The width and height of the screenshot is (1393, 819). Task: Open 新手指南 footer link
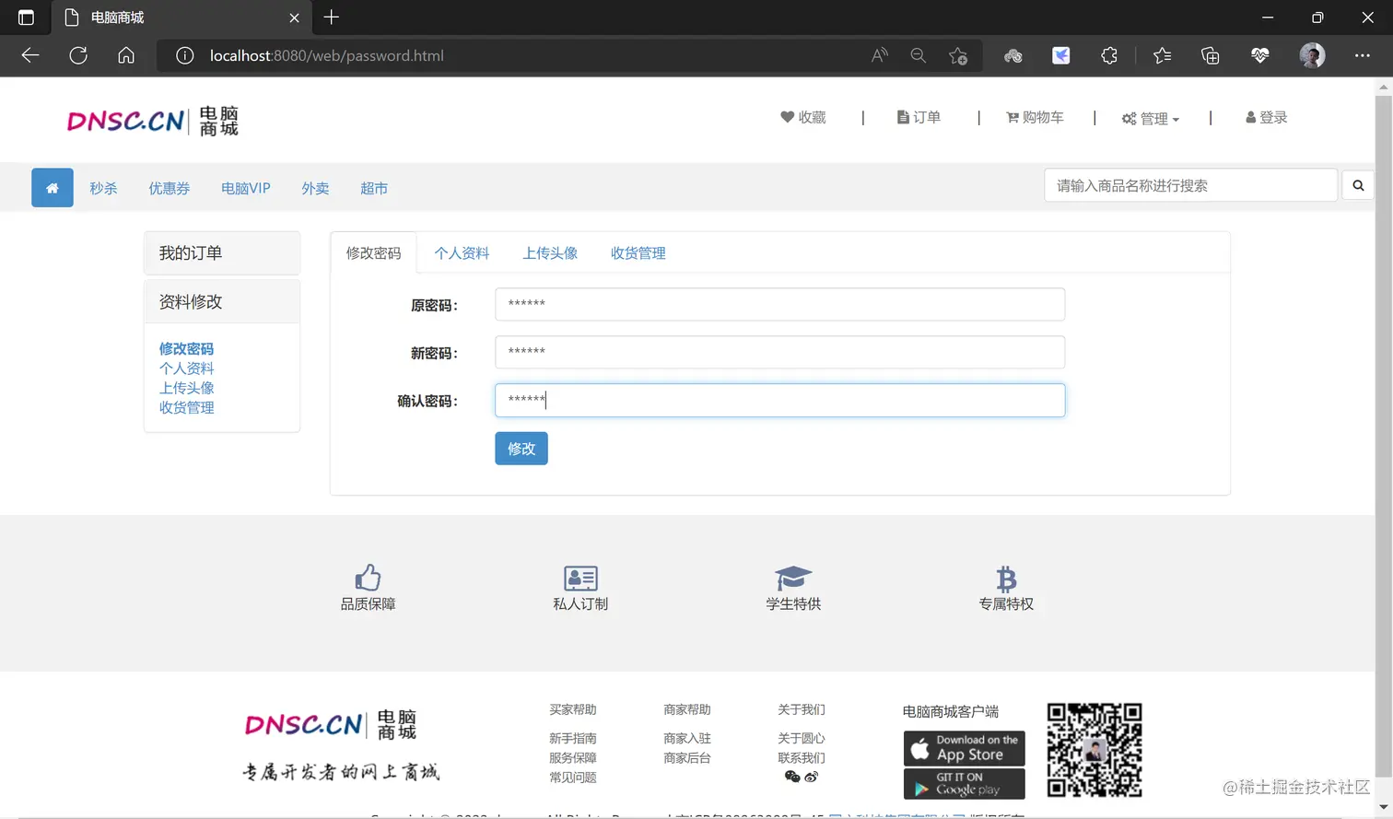tap(573, 738)
